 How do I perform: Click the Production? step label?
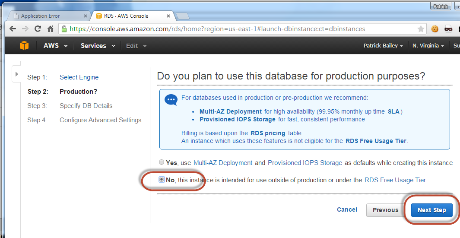78,92
